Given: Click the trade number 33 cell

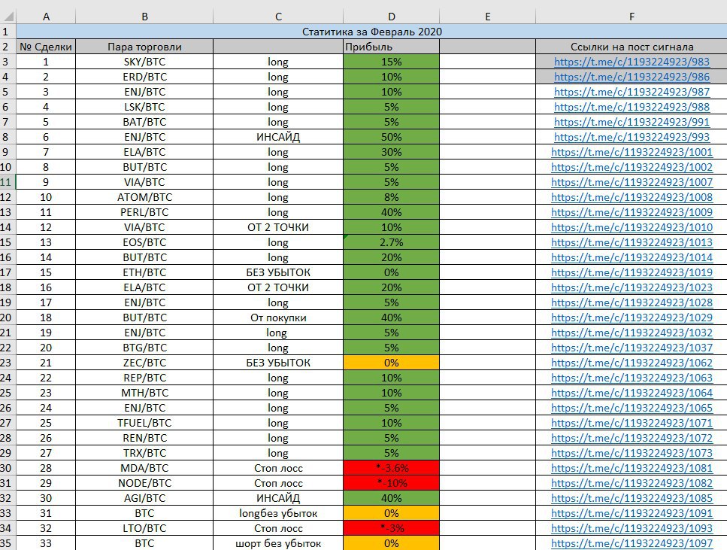Looking at the screenshot, I should tap(46, 543).
